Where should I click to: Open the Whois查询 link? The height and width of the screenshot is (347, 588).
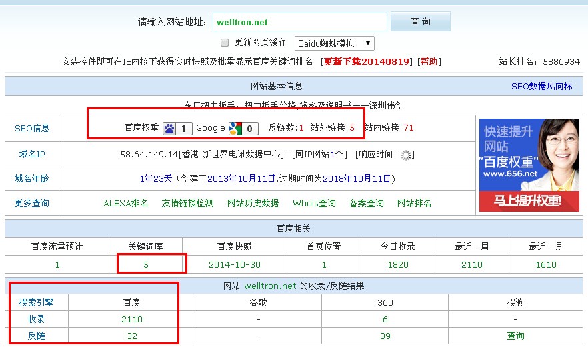click(x=314, y=203)
